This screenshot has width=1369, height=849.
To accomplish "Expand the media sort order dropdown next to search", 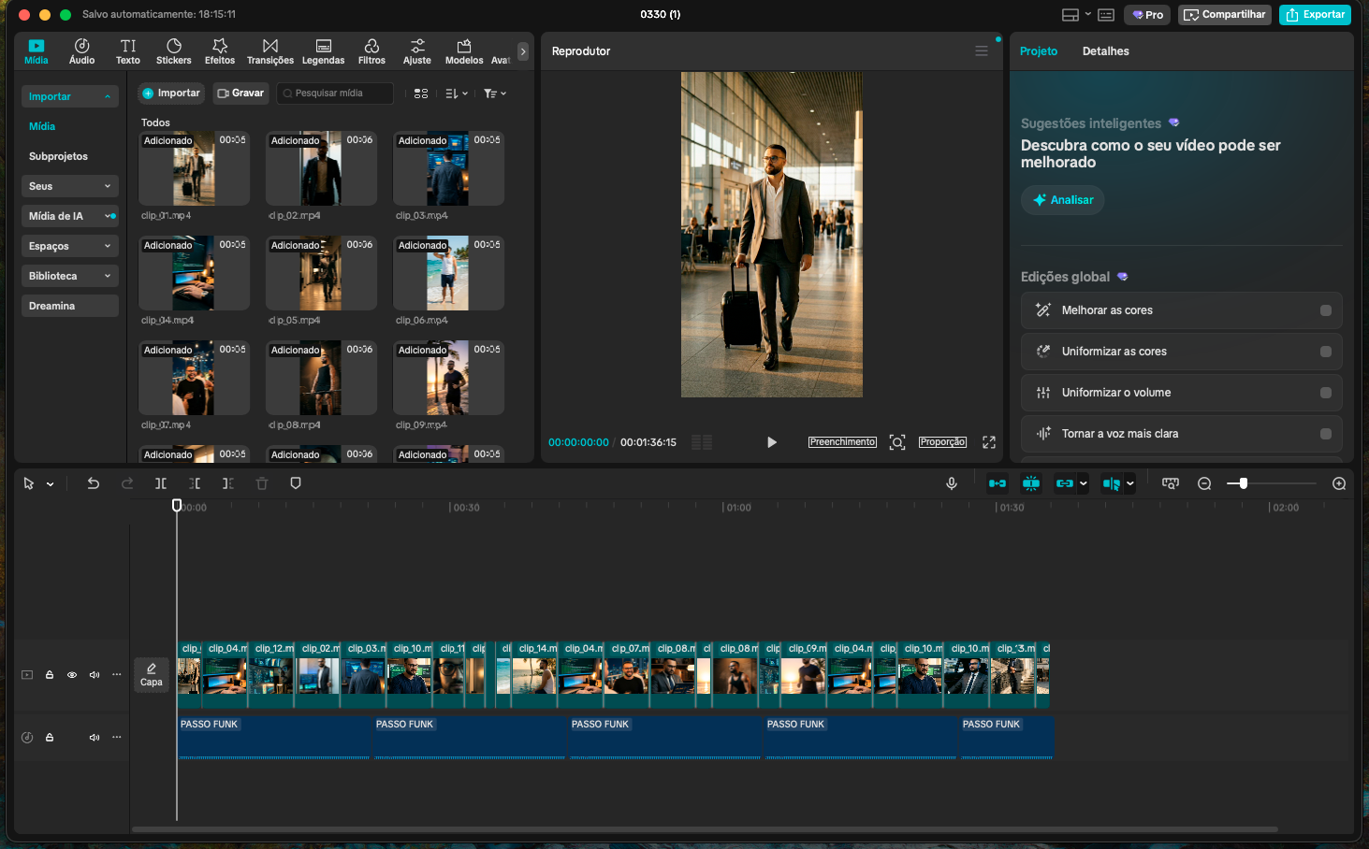I will 457,93.
